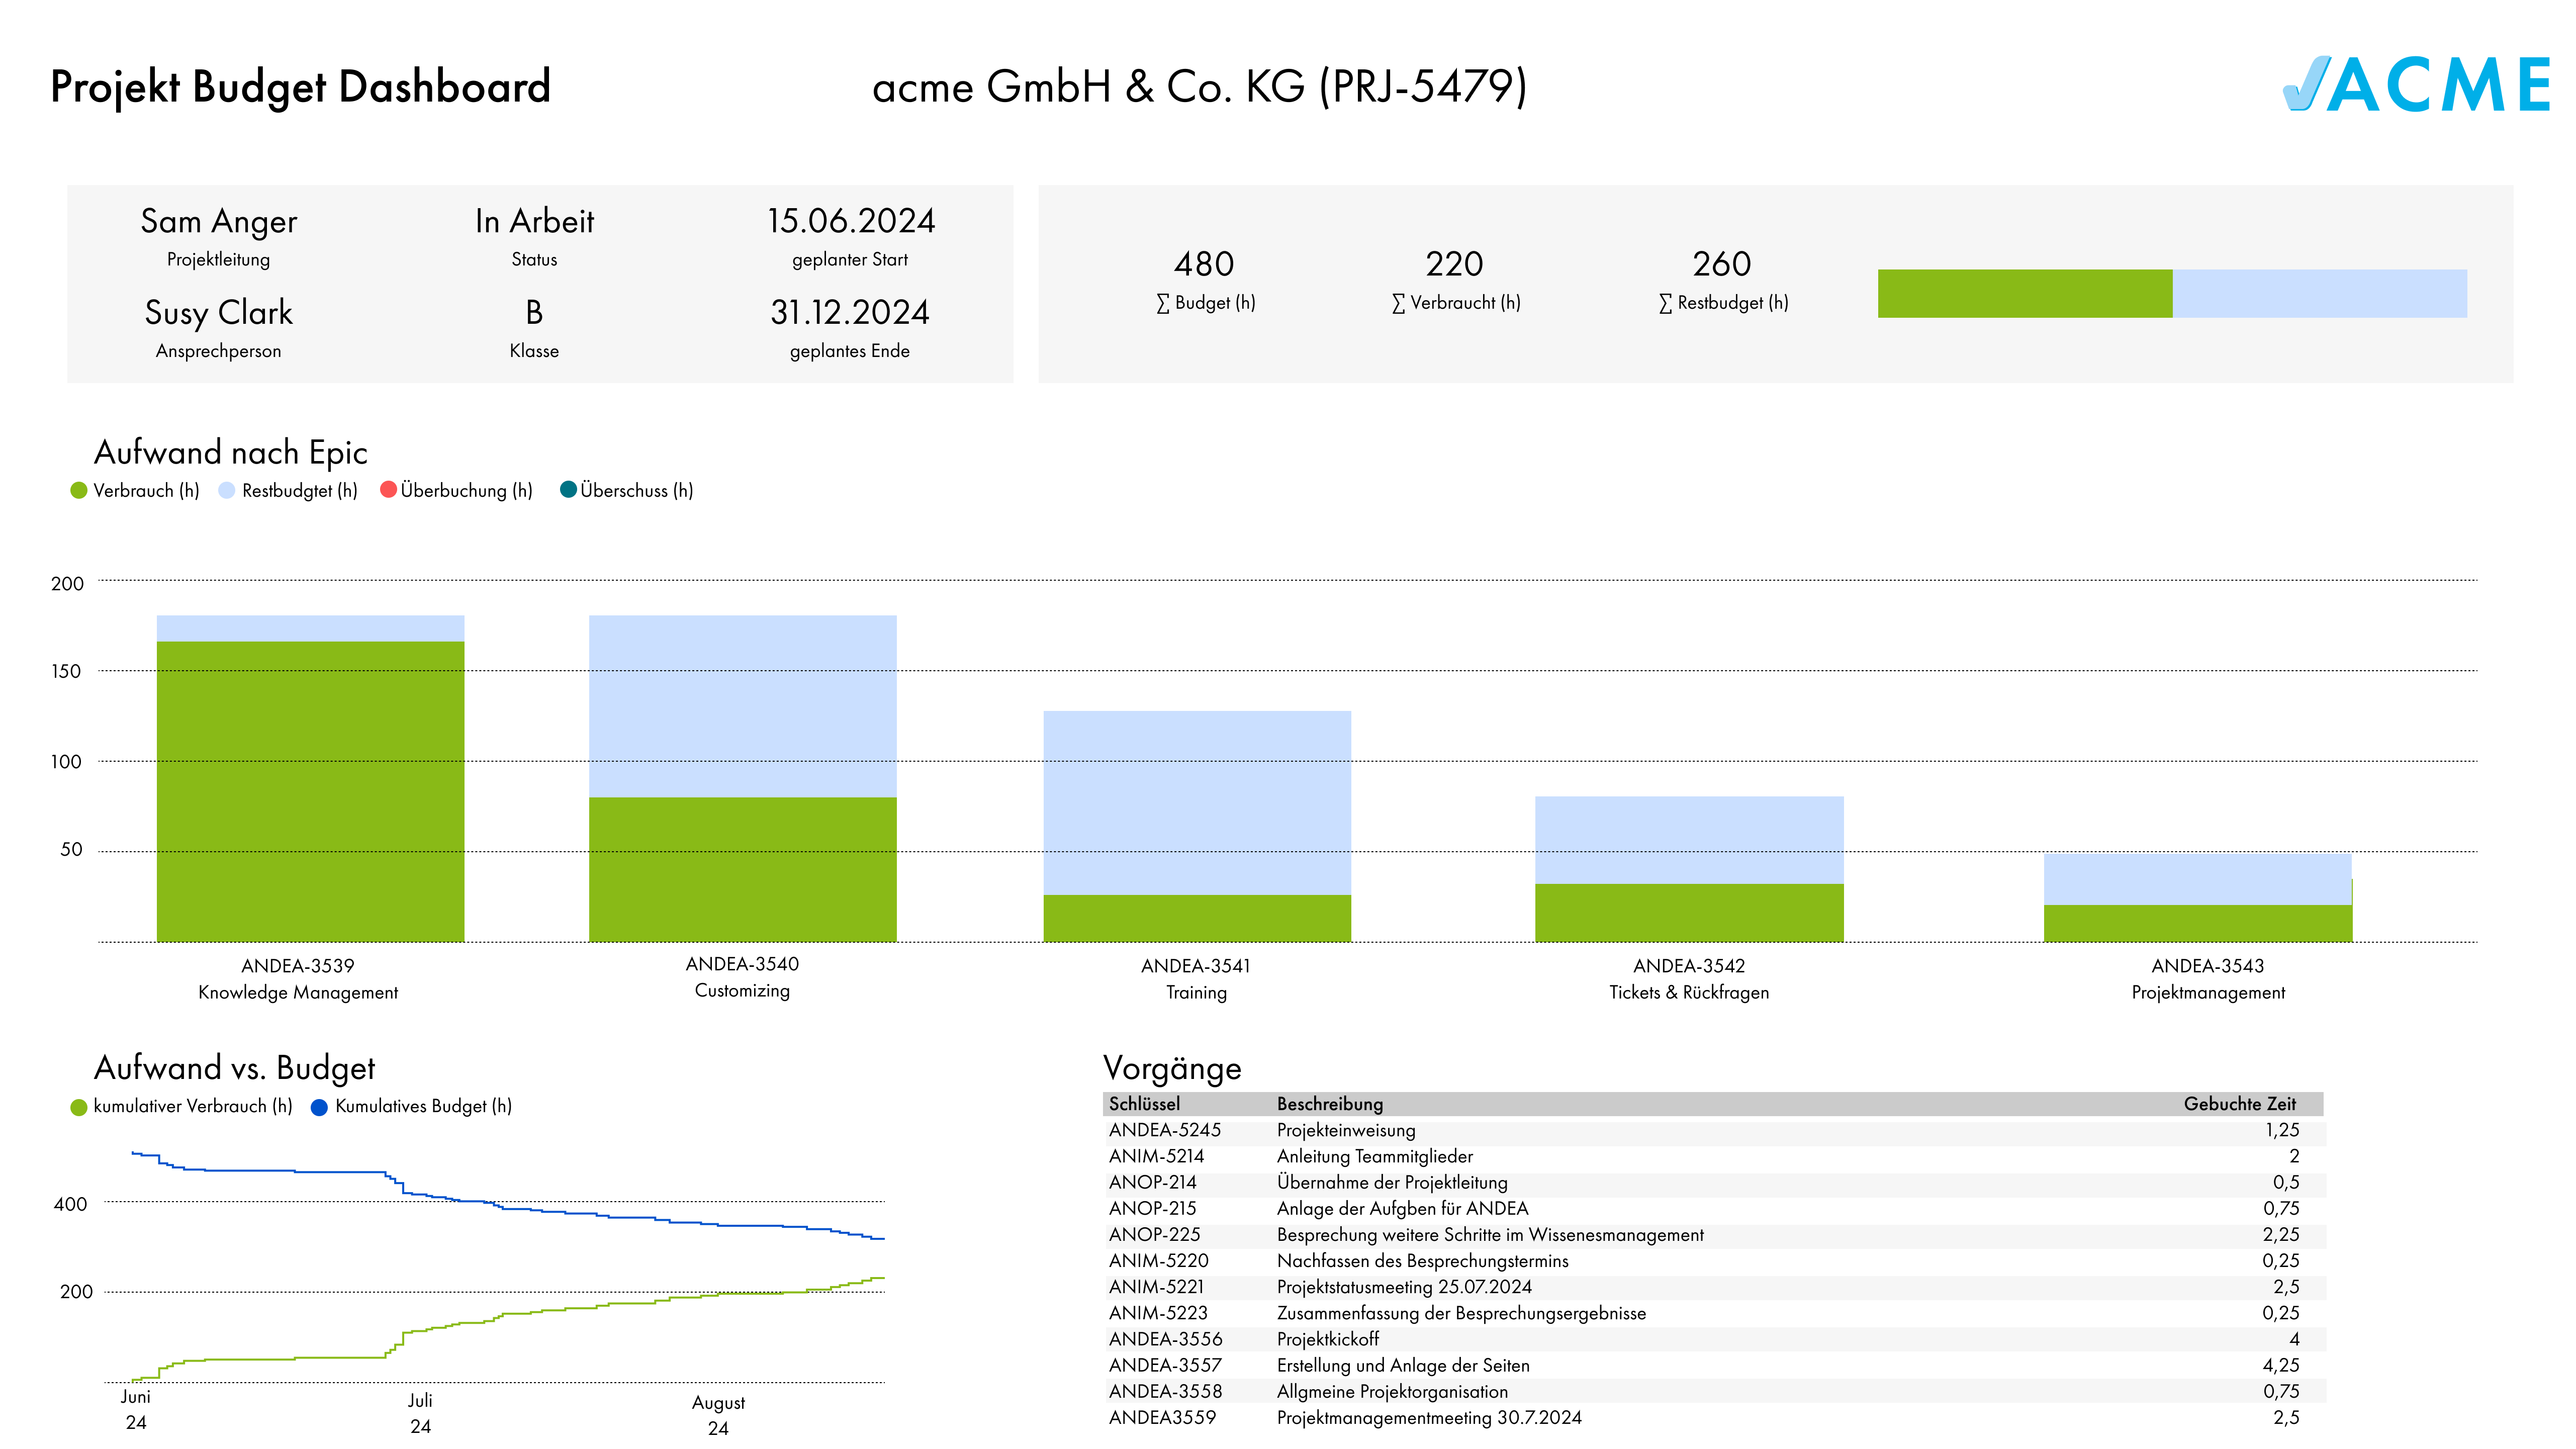
Task: Click the Beschreibung column header
Action: click(1329, 1104)
